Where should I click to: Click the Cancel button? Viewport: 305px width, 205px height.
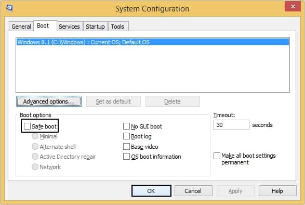pyautogui.click(x=193, y=191)
